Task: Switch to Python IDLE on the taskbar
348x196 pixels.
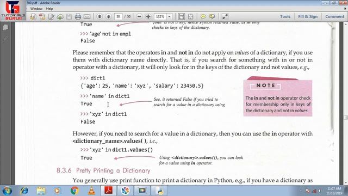Action: pyautogui.click(x=159, y=191)
